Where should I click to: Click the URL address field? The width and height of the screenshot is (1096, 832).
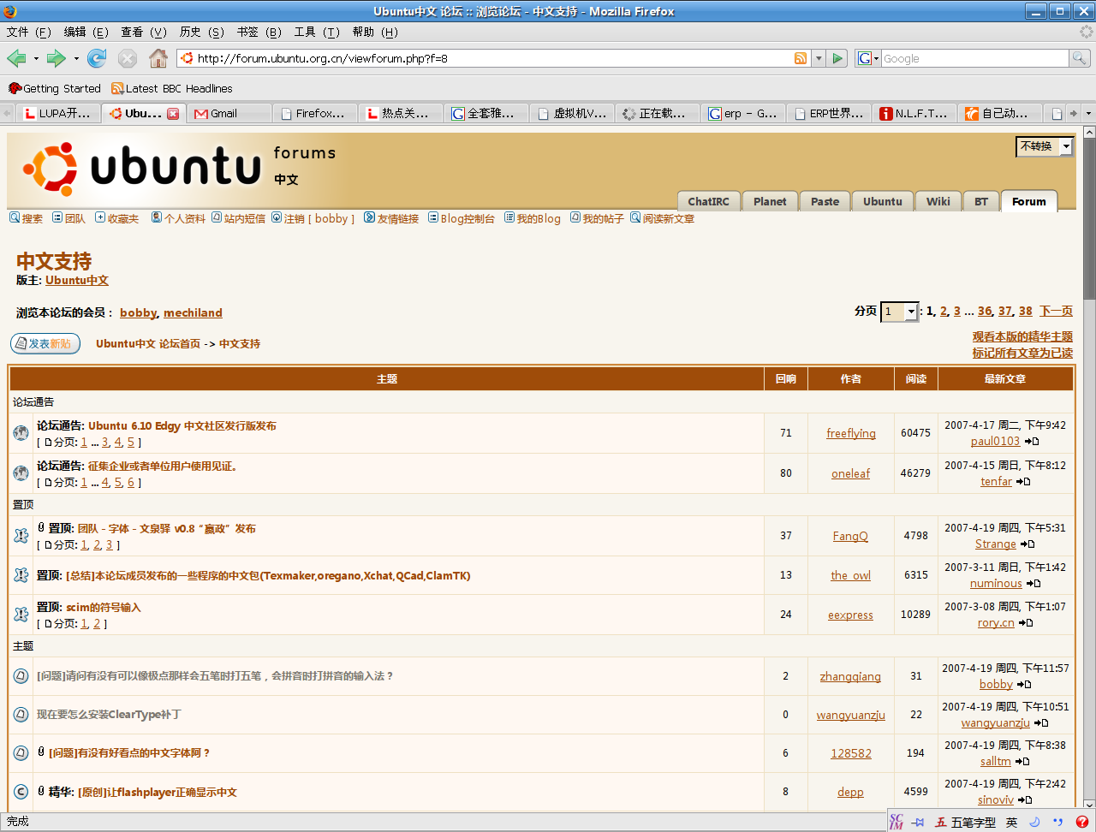[494, 58]
